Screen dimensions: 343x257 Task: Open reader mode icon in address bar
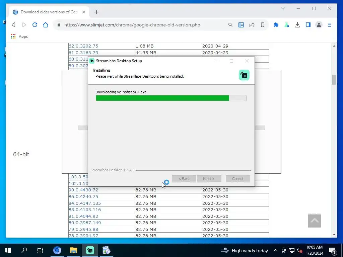coord(241,25)
